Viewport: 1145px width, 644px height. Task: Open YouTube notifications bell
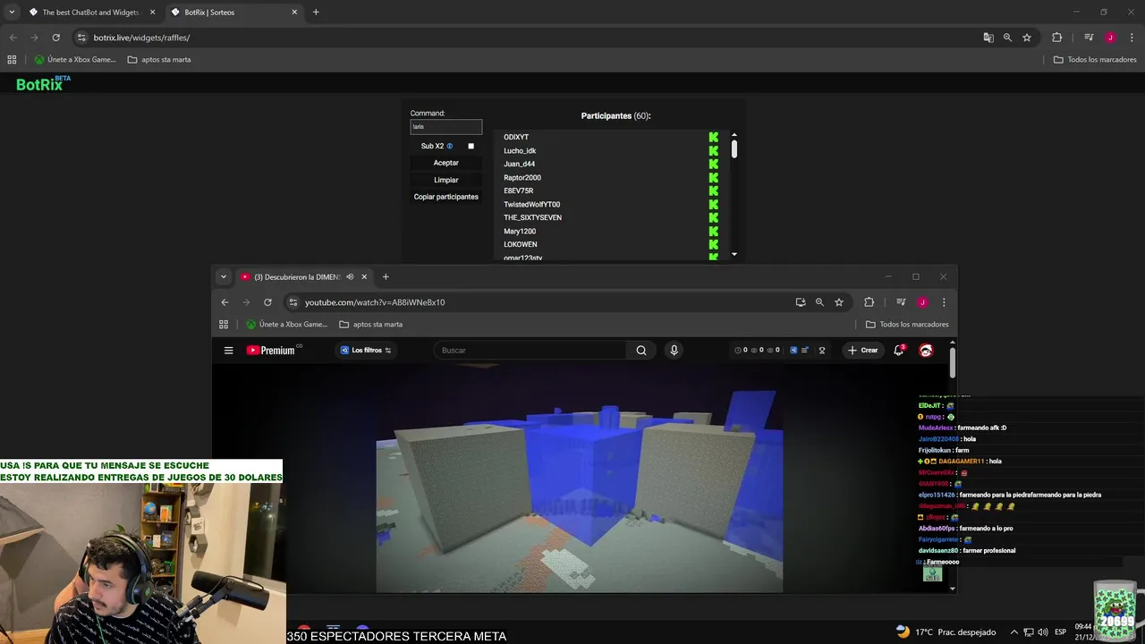point(899,351)
